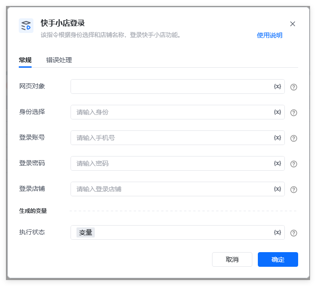
Task: Focus the 请输入密码 input field
Action: (178, 163)
